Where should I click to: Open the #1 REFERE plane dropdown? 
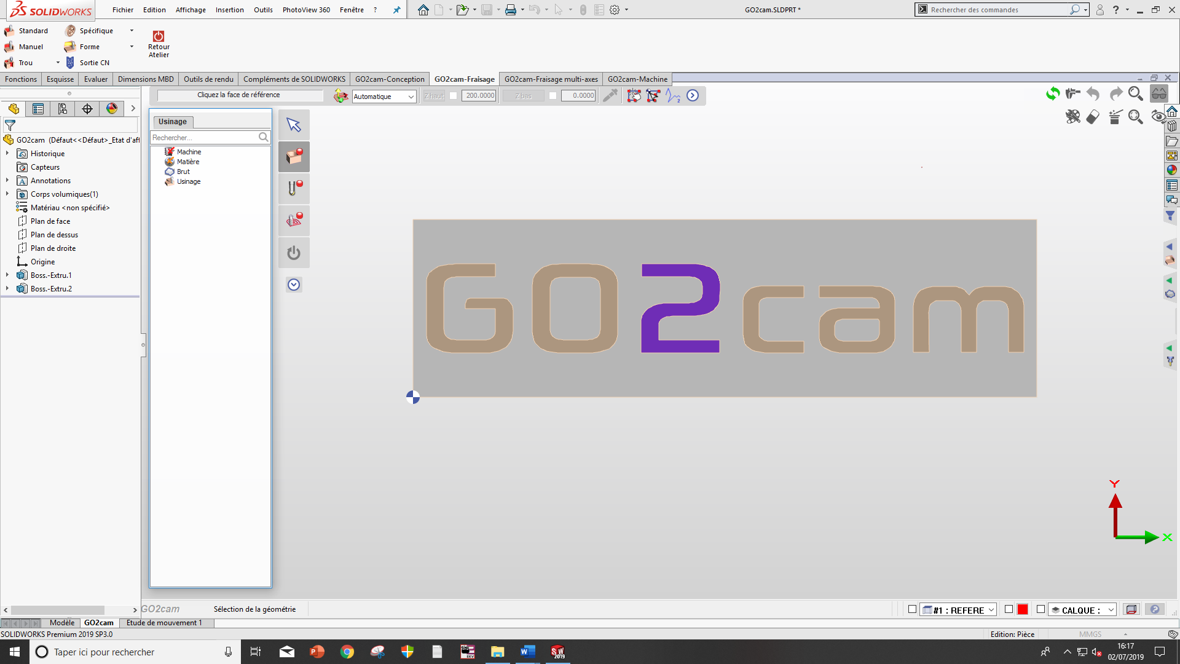click(x=958, y=610)
